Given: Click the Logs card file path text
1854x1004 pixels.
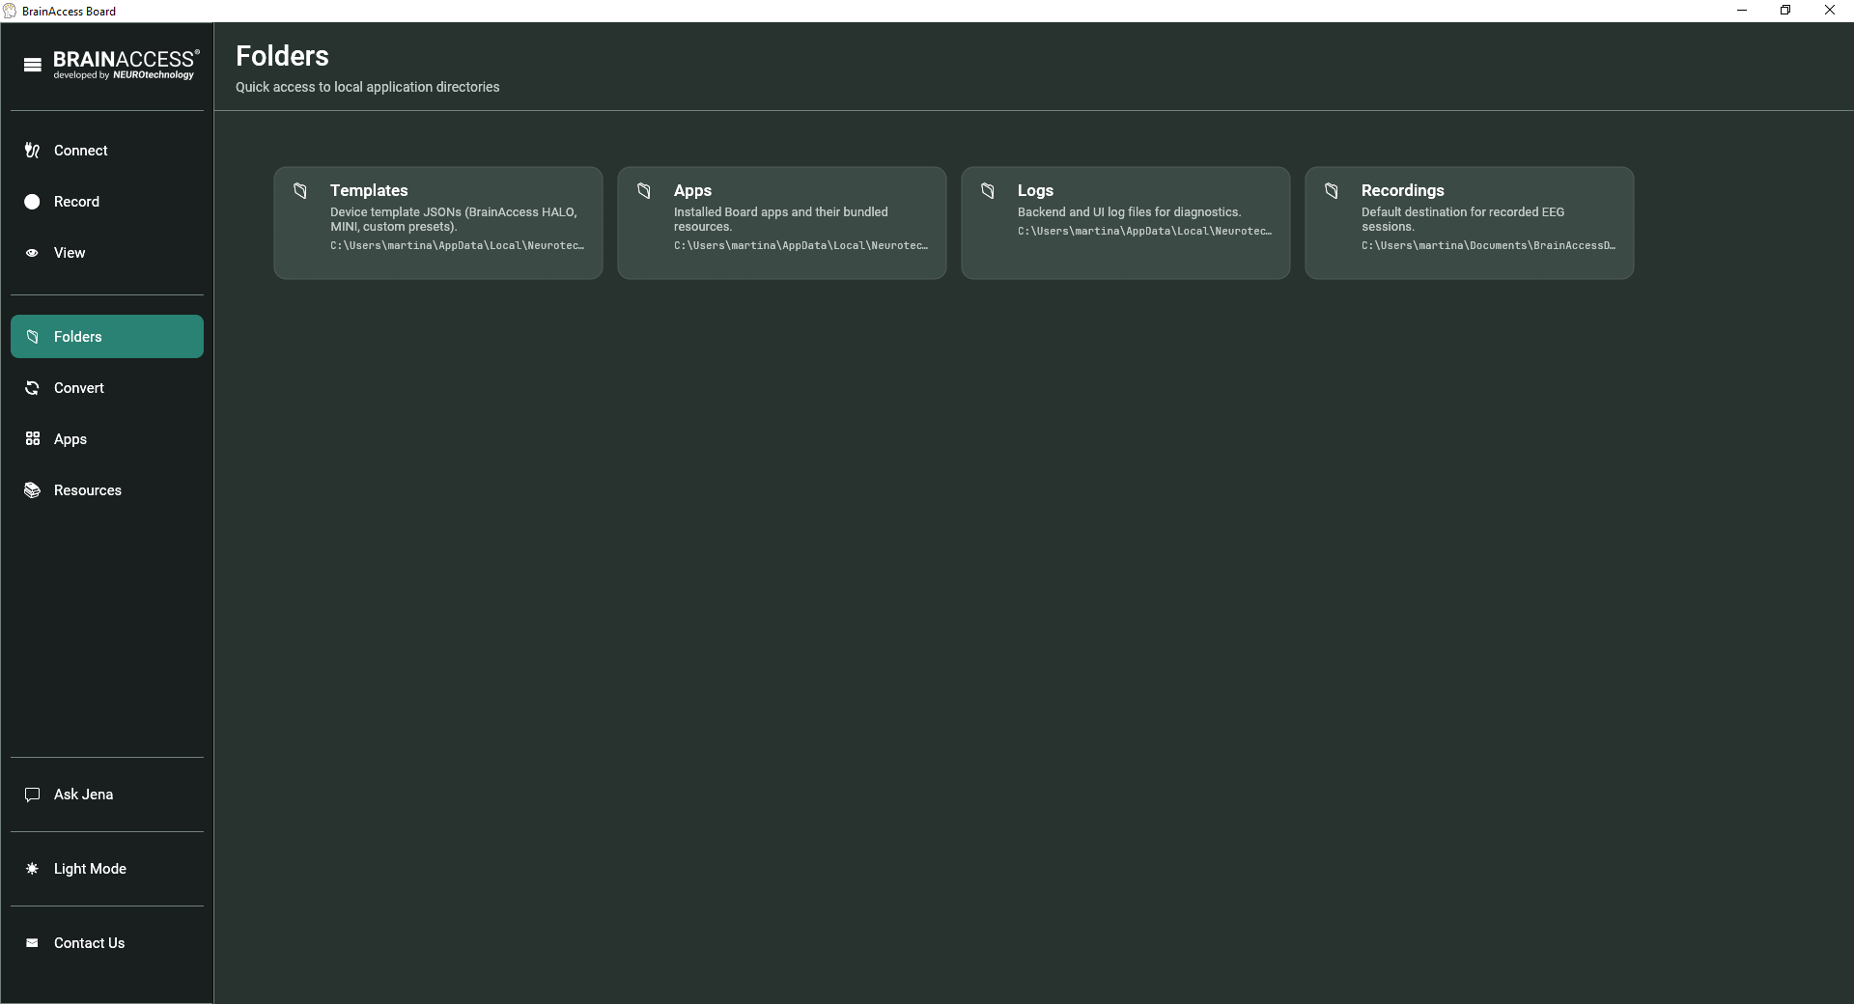Looking at the screenshot, I should (1144, 232).
